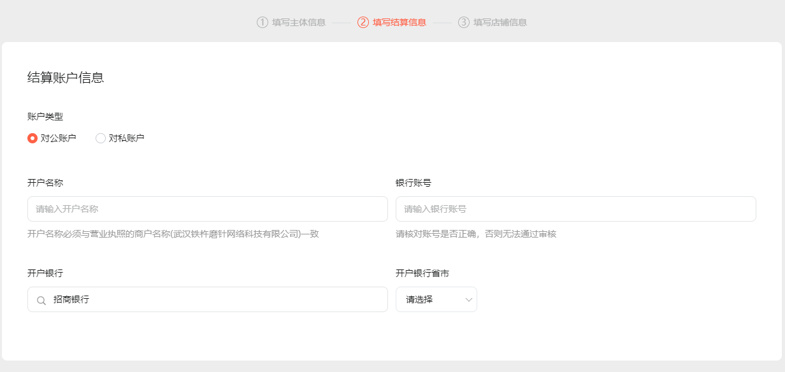Click the 开户银行省市 field label
The image size is (785, 372).
422,273
